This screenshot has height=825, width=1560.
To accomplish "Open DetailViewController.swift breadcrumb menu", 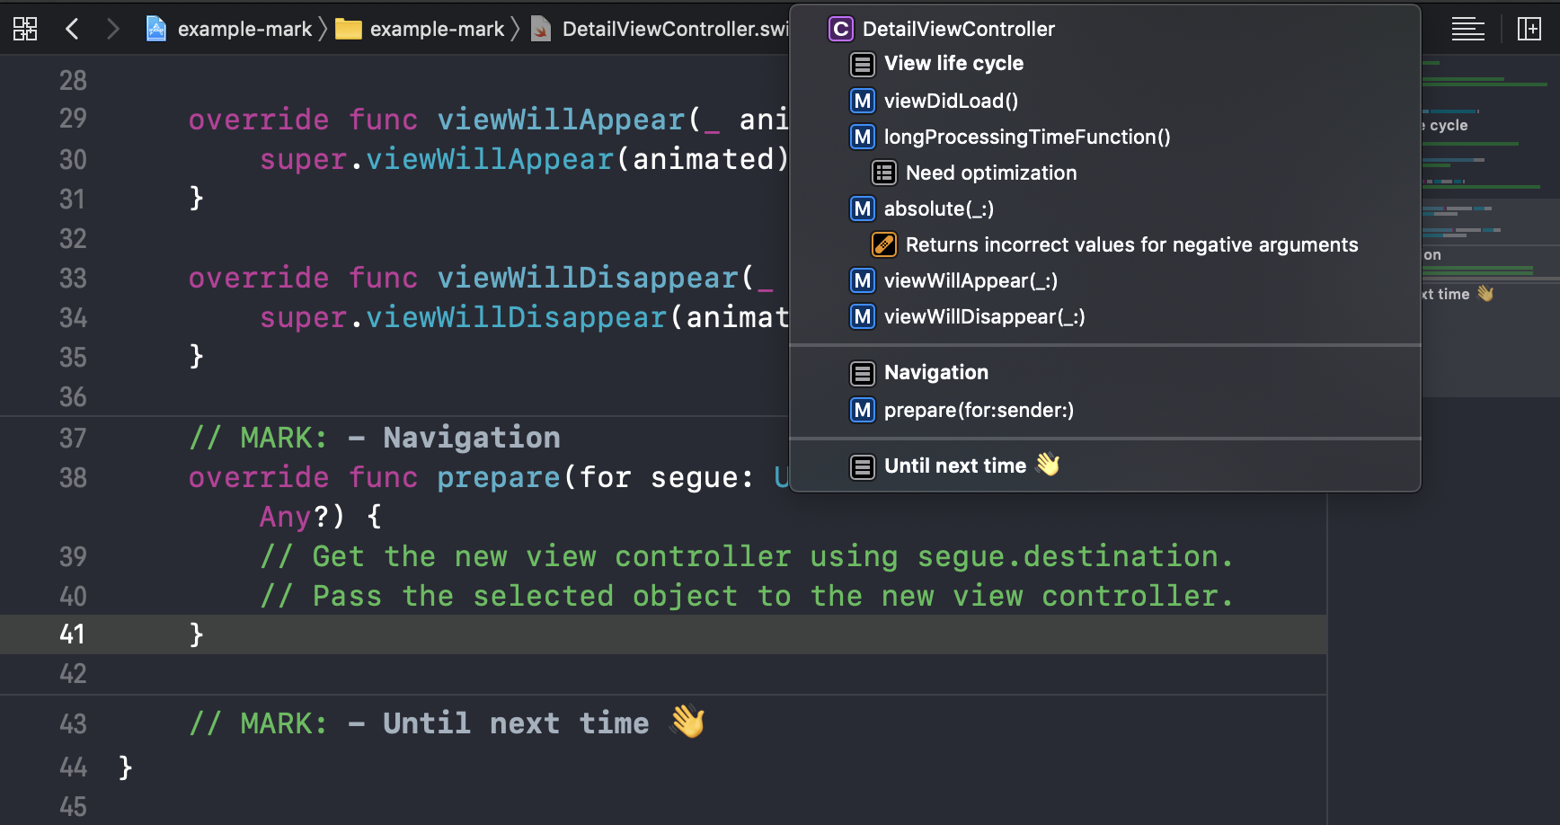I will [x=674, y=29].
